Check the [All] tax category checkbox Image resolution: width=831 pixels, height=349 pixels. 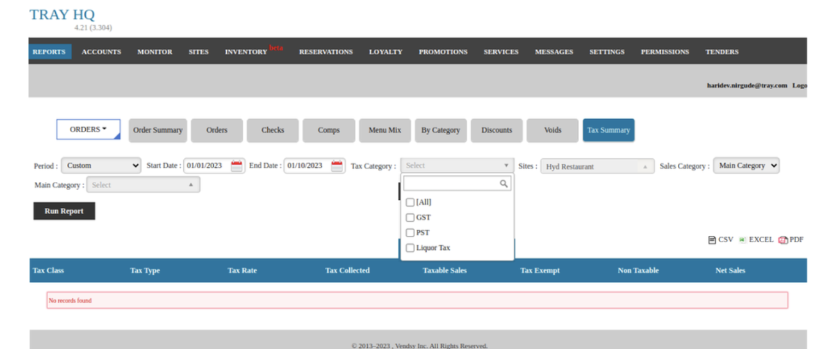410,202
